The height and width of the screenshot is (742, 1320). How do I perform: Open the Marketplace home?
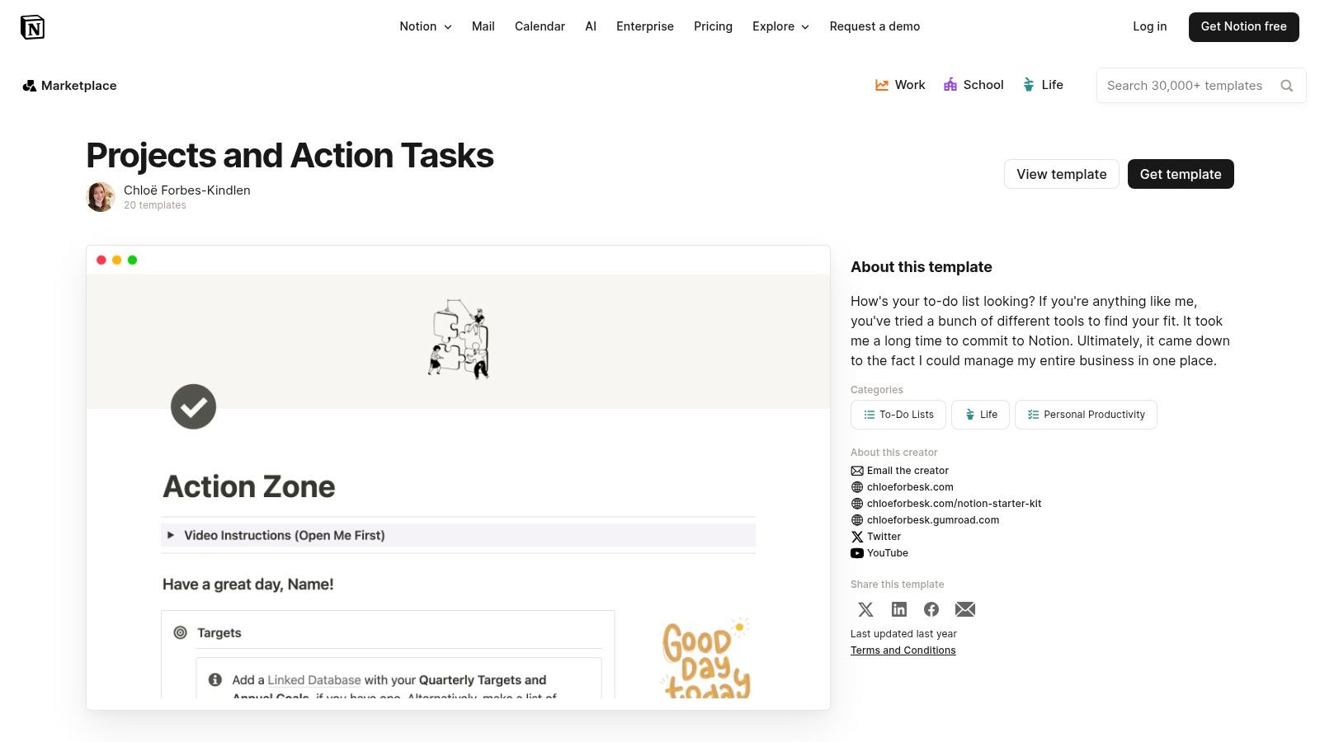(x=69, y=85)
